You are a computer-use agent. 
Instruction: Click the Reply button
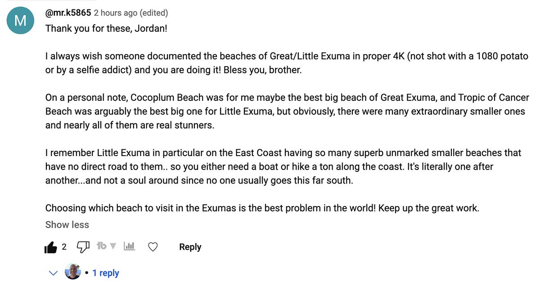(190, 247)
